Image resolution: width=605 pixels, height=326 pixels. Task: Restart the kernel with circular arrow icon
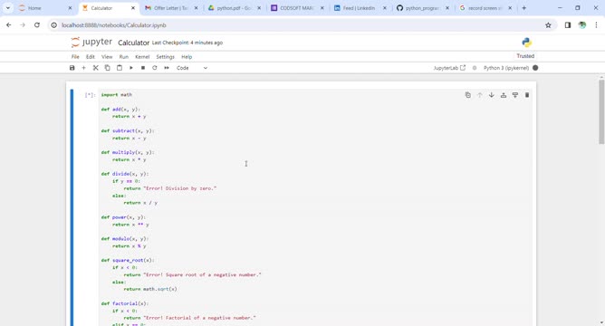pyautogui.click(x=155, y=68)
